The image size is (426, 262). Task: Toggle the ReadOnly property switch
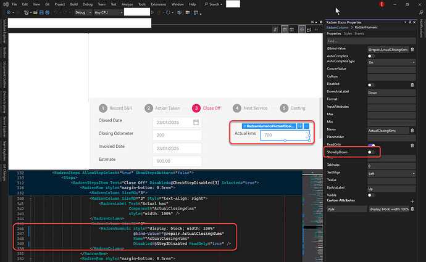371,145
